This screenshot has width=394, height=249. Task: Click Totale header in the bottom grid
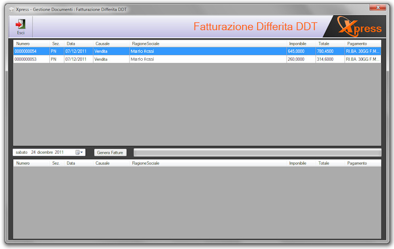[330, 163]
